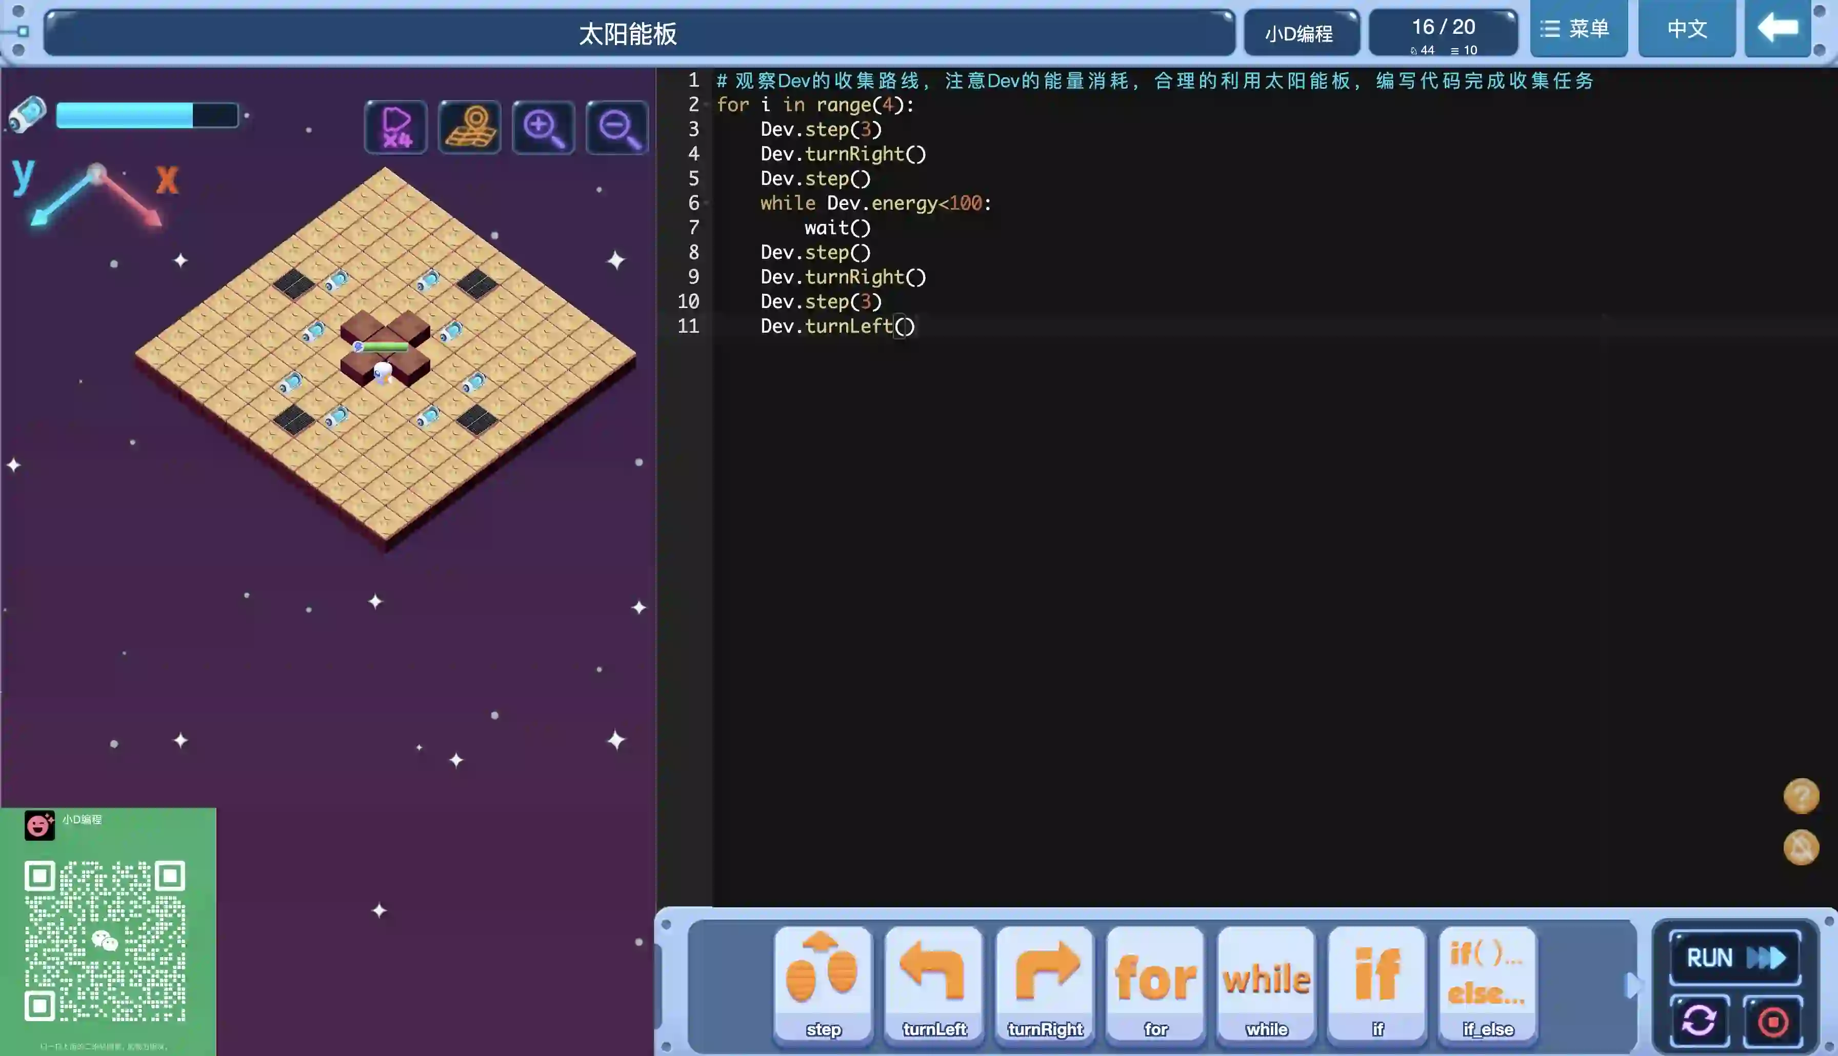Stop execution with the red stop button
Viewport: 1838px width, 1056px height.
[1773, 1021]
